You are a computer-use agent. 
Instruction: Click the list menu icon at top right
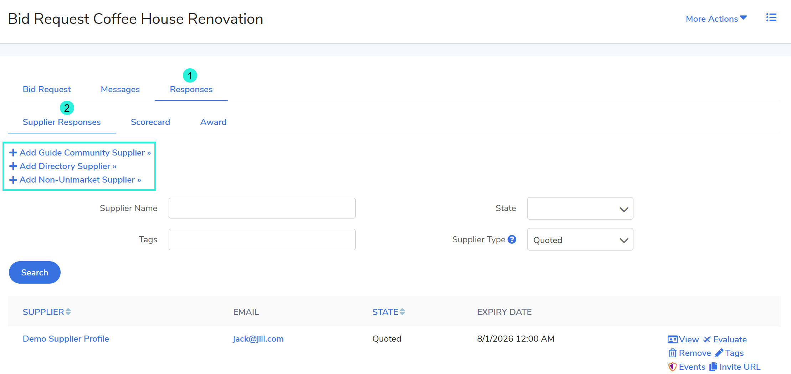pos(771,18)
